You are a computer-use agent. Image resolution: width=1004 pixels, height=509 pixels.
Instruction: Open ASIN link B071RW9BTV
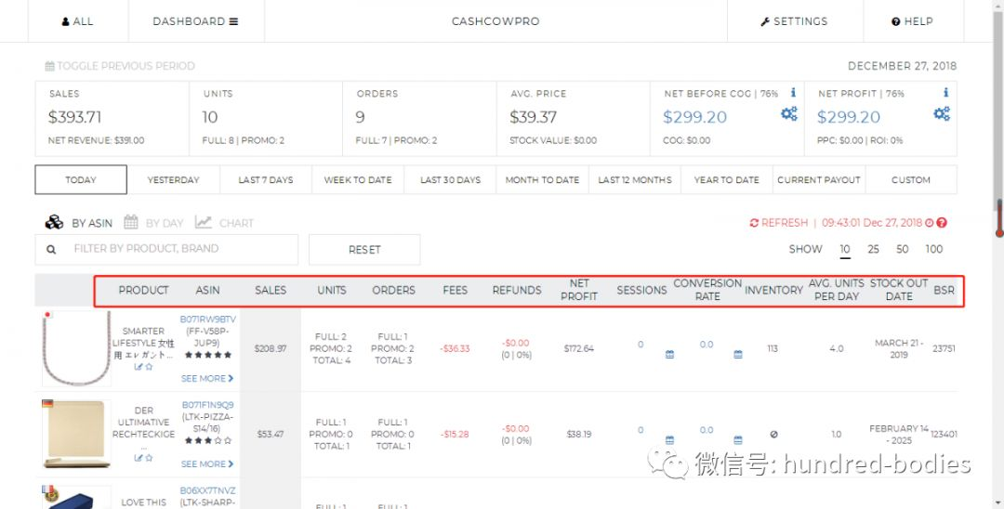pyautogui.click(x=208, y=320)
